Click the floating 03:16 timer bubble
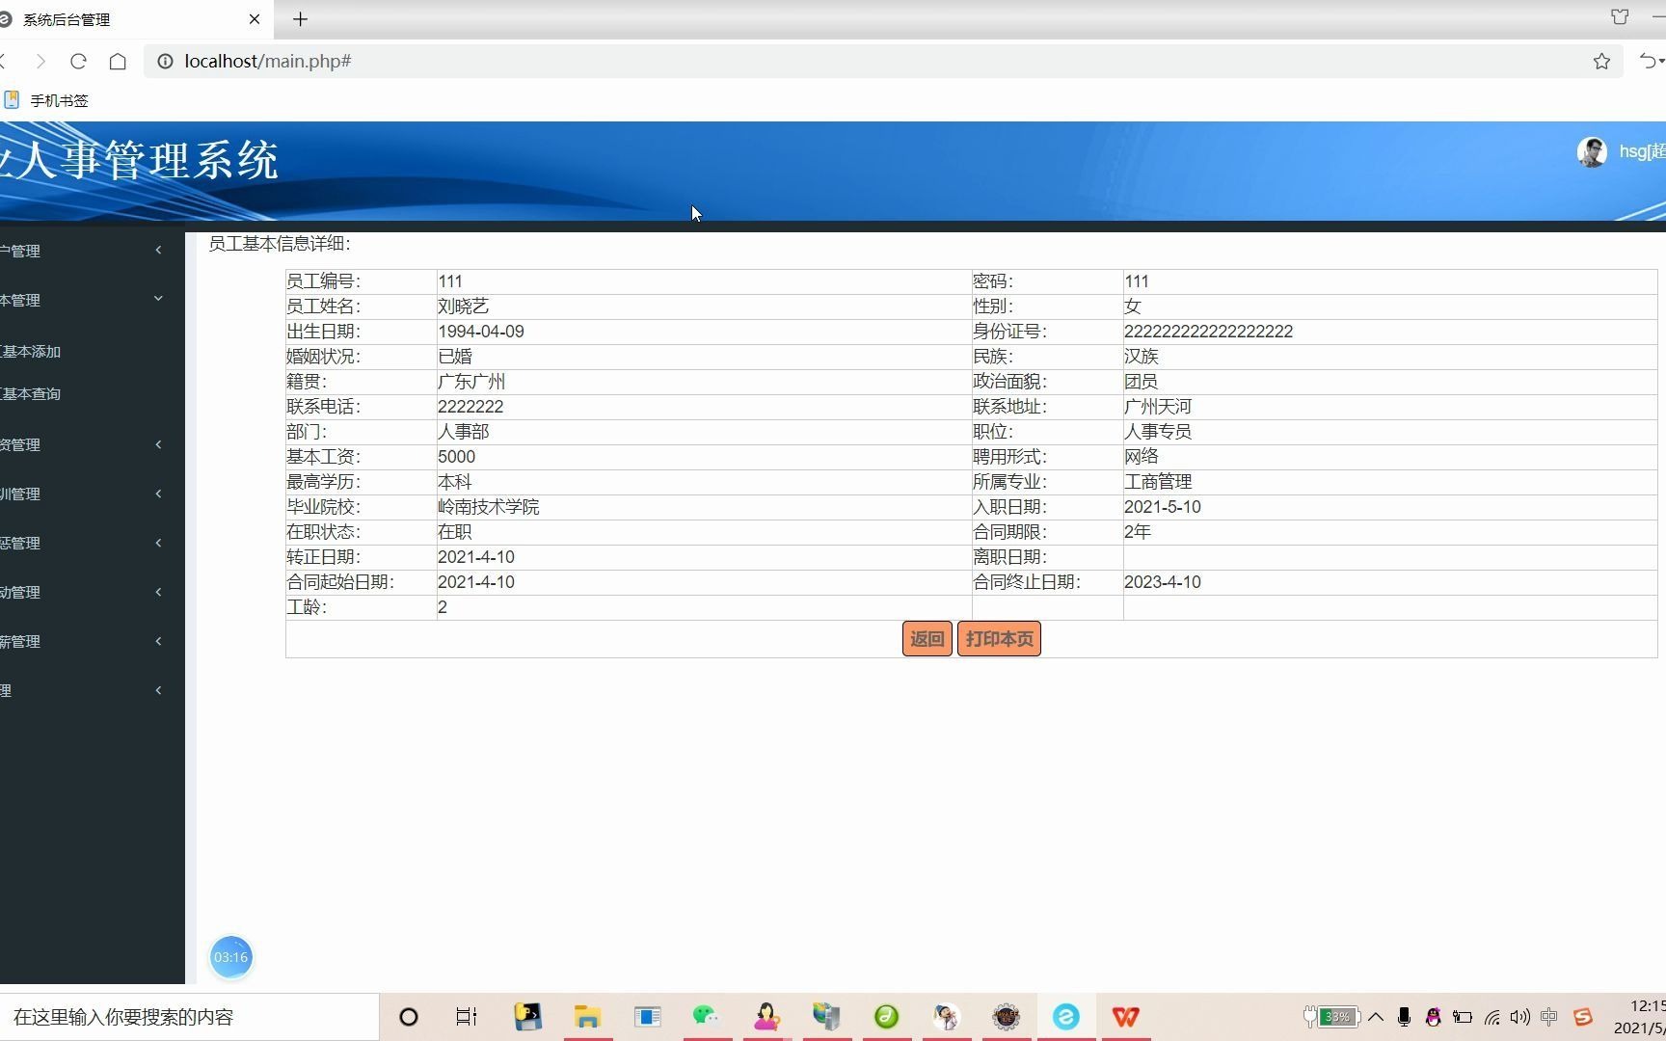The image size is (1666, 1041). 230,956
